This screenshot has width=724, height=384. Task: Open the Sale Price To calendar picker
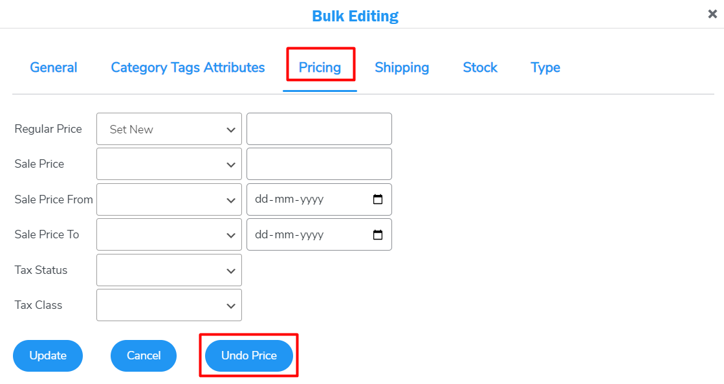coord(378,234)
